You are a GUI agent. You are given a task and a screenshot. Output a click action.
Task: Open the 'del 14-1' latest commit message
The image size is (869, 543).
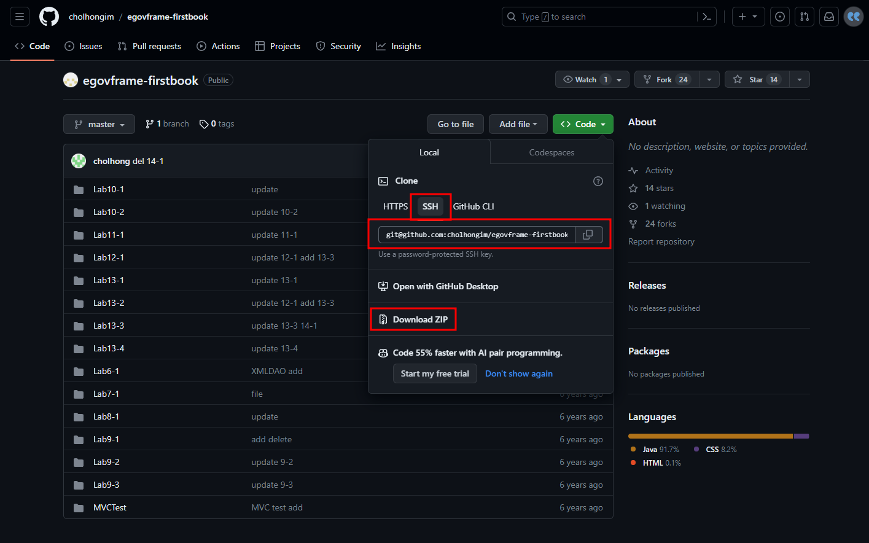coord(148,161)
